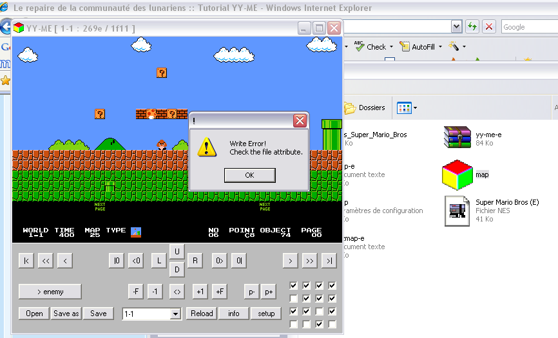558x338 pixels.
Task: Click the >> fast forward pages button
Action: tap(309, 261)
